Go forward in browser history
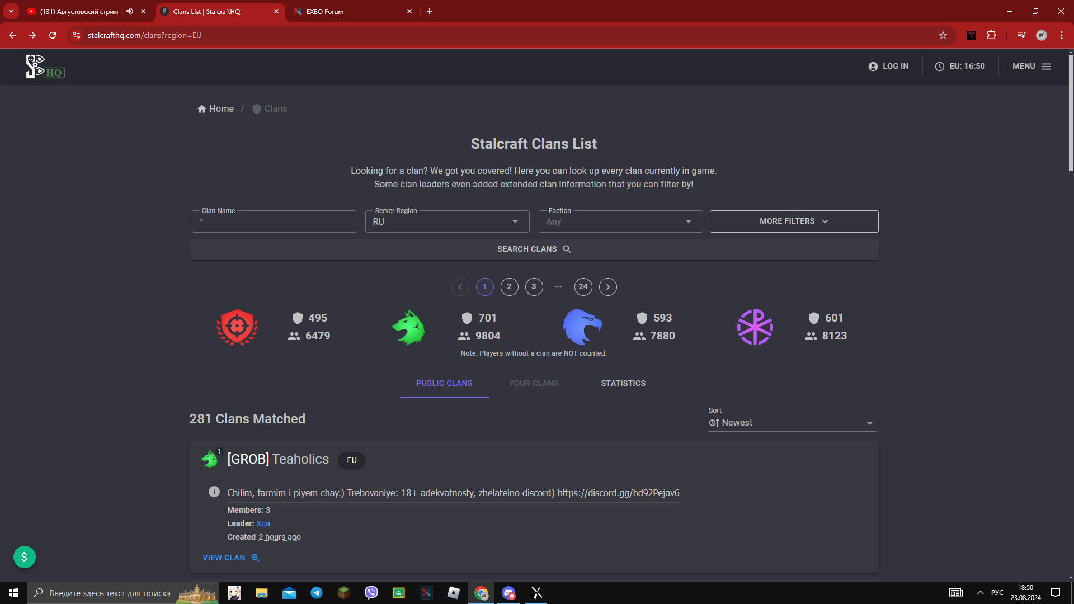This screenshot has width=1074, height=604. 32,35
